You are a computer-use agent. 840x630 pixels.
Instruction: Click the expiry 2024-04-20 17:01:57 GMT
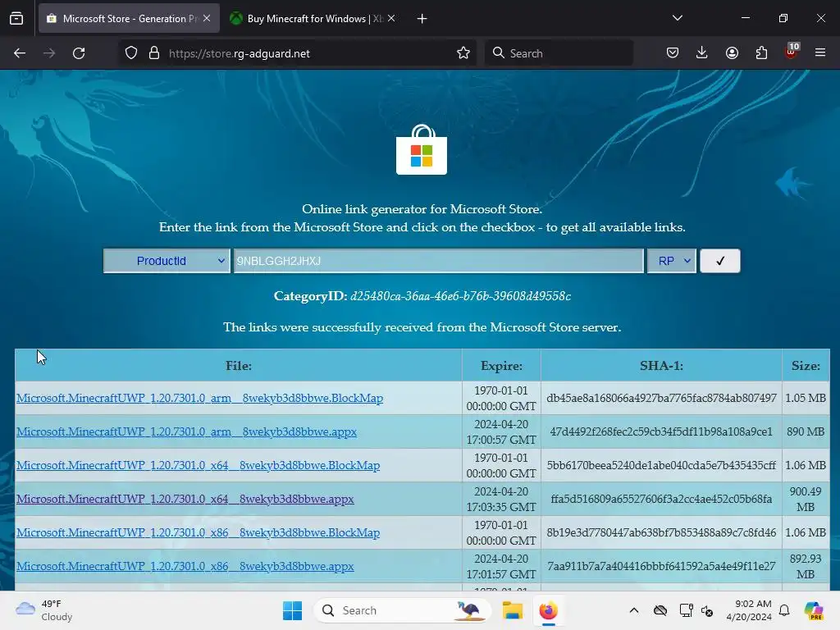click(x=501, y=566)
